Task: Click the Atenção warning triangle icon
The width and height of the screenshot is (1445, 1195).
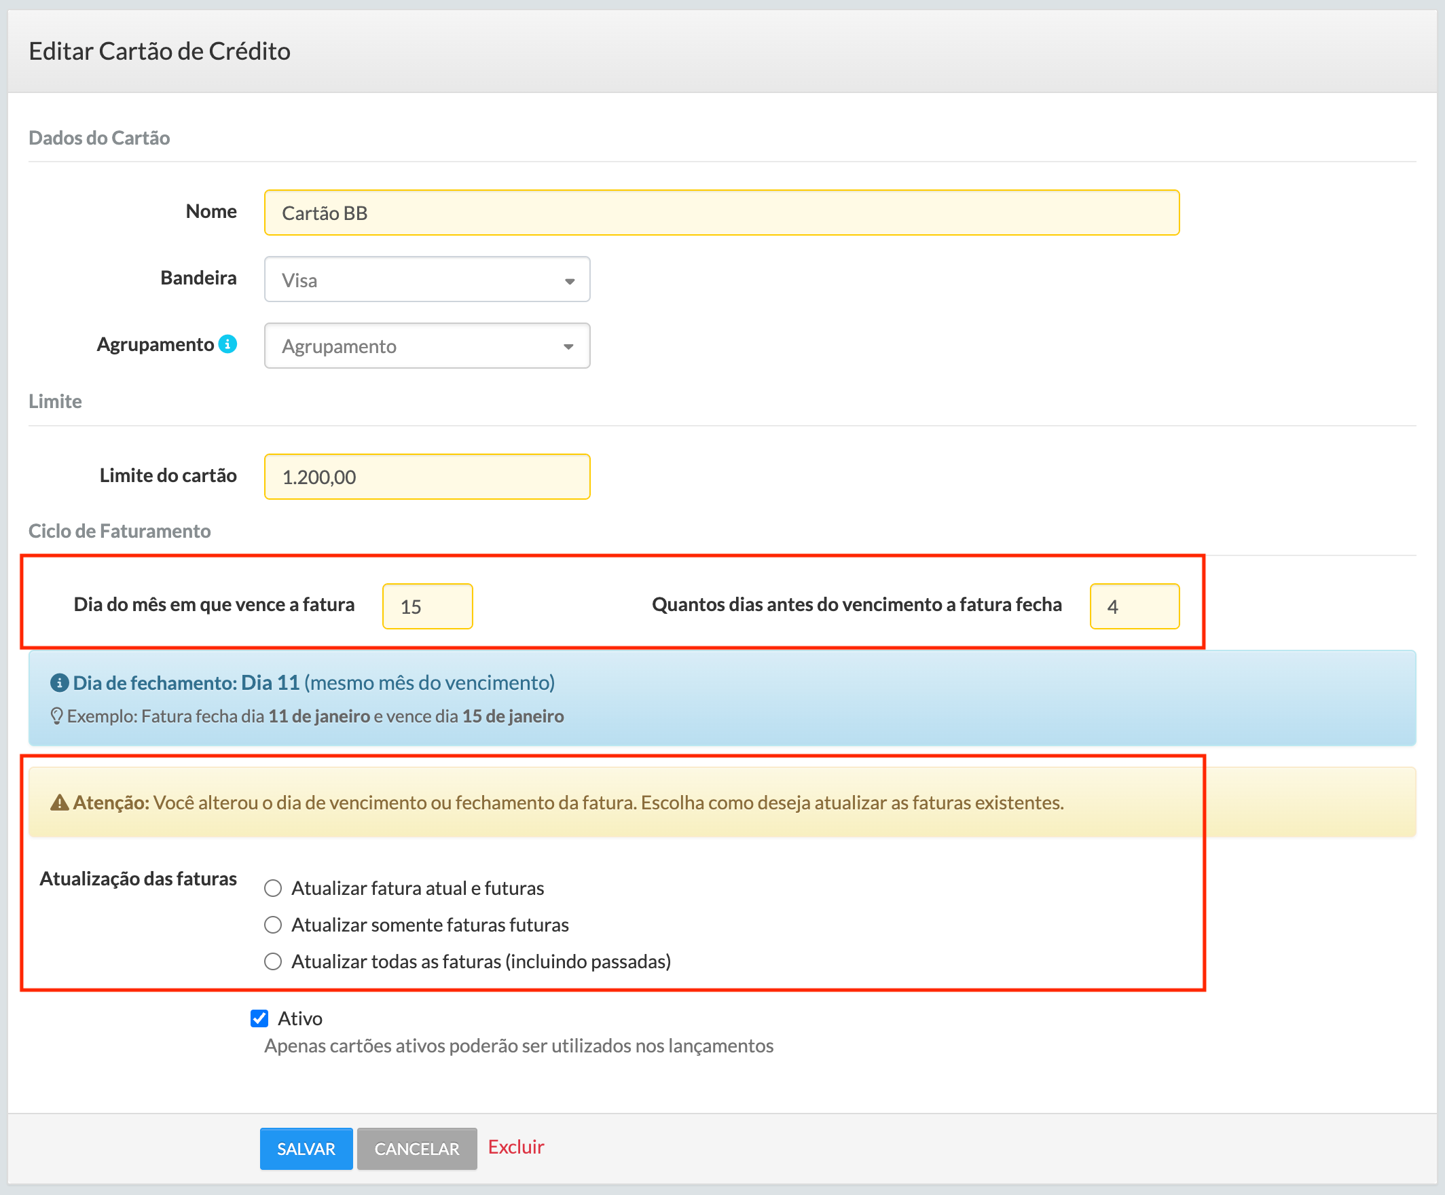Action: (x=60, y=803)
